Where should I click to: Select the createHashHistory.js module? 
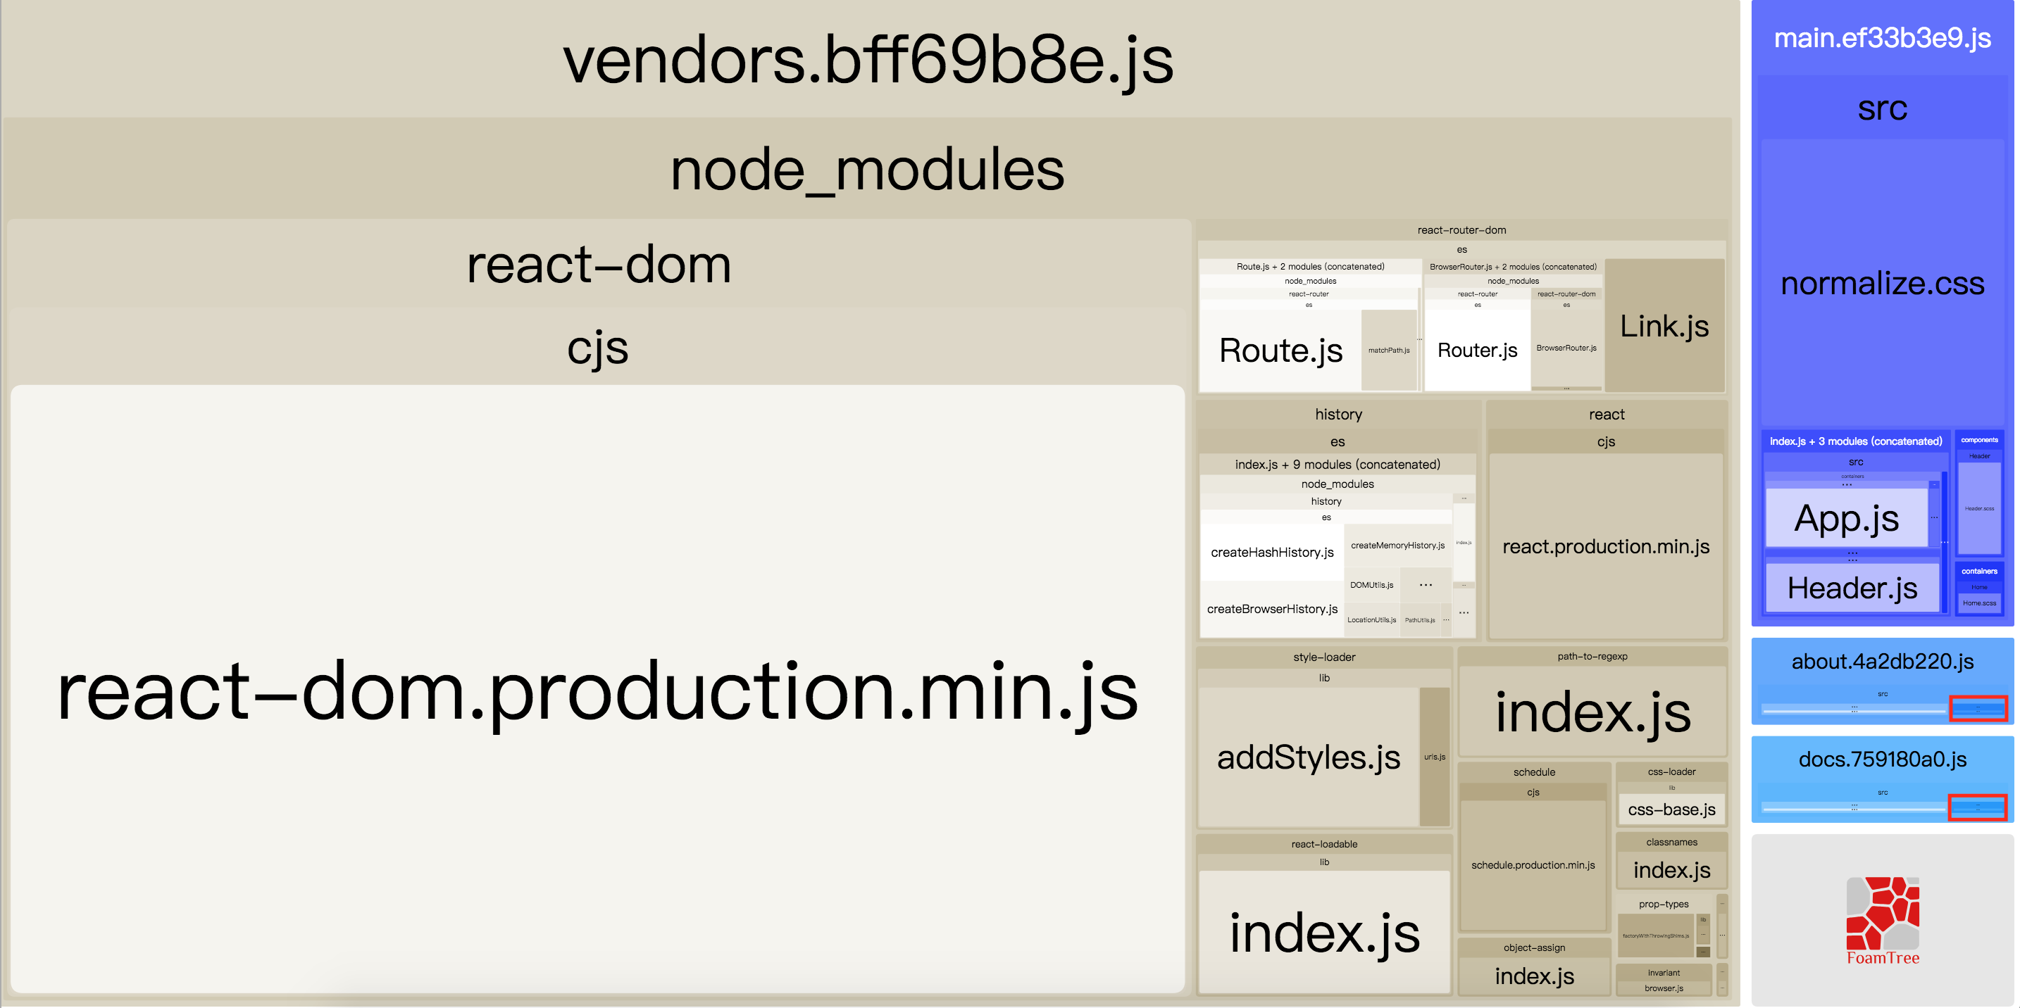tap(1272, 552)
